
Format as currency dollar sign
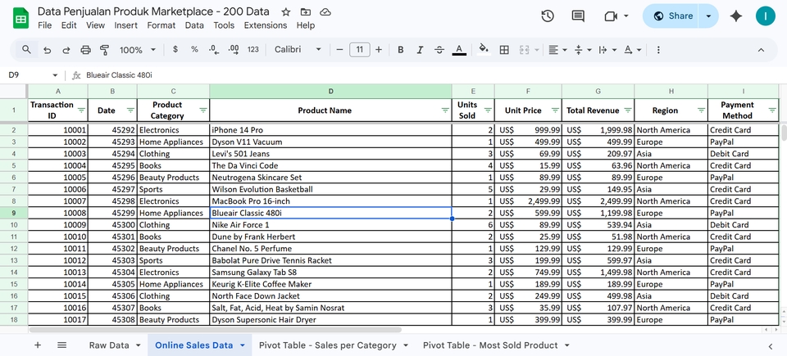click(175, 49)
